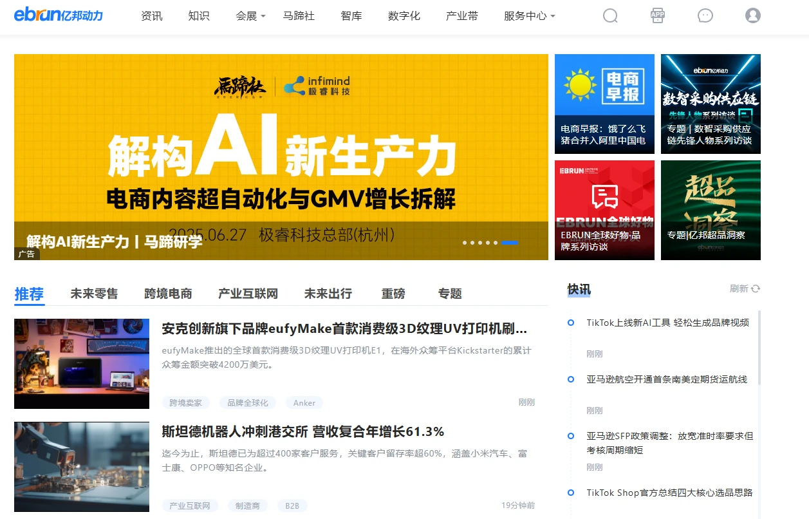Click the eufyMake article summary text

click(x=347, y=357)
